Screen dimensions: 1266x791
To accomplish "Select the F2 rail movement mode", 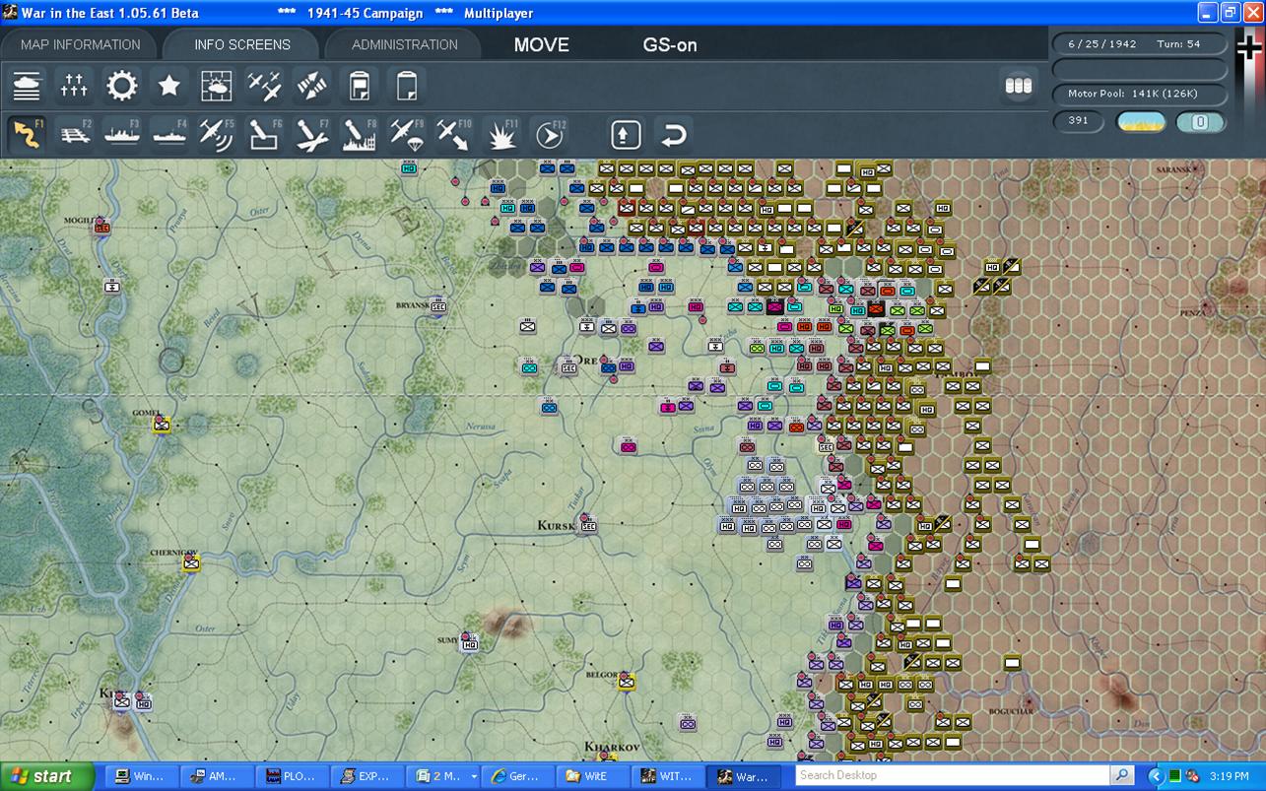I will [x=74, y=134].
